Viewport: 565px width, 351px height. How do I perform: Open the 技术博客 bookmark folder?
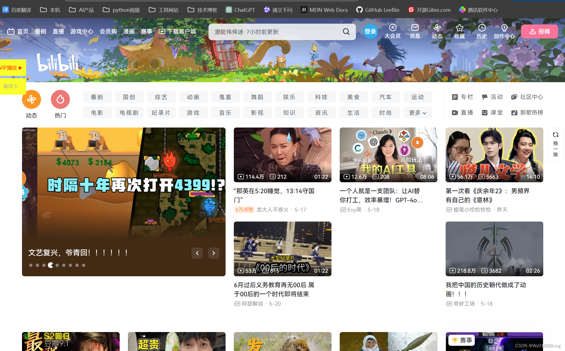pyautogui.click(x=202, y=10)
